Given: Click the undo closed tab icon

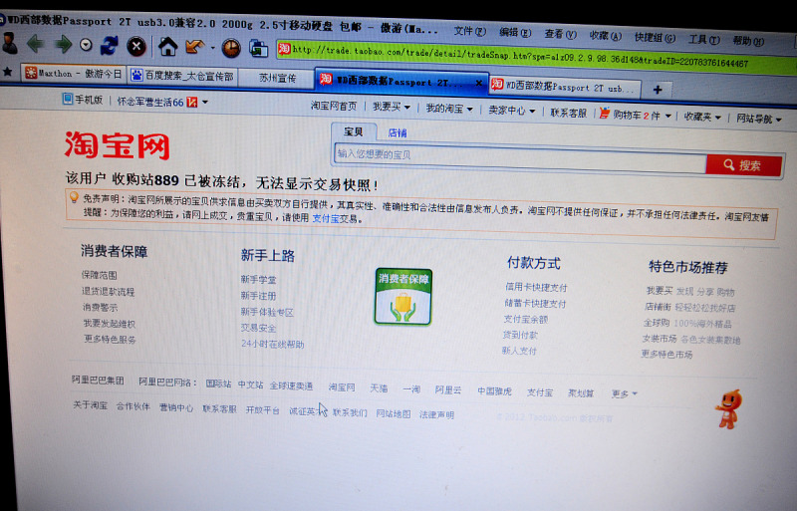Looking at the screenshot, I should coord(194,47).
